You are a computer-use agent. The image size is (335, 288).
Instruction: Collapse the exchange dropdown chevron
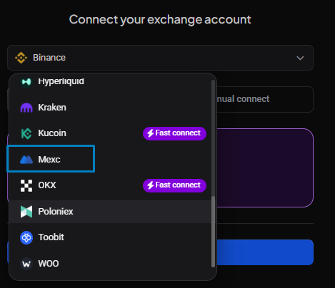[300, 58]
